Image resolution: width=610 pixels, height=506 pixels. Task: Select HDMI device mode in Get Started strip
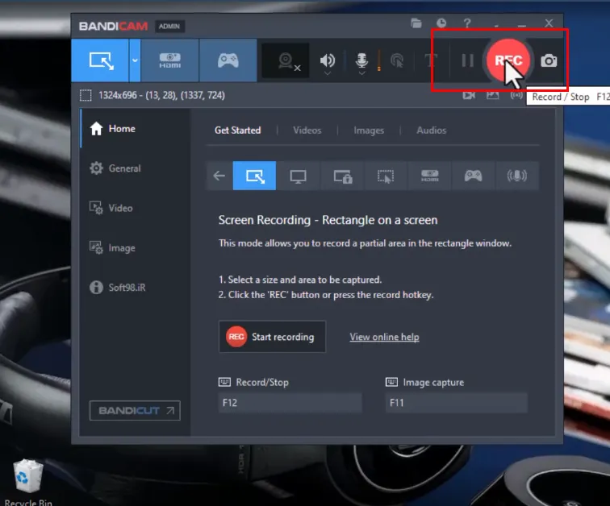pyautogui.click(x=429, y=176)
